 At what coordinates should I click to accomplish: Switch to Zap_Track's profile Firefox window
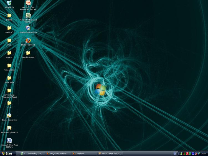(58, 153)
